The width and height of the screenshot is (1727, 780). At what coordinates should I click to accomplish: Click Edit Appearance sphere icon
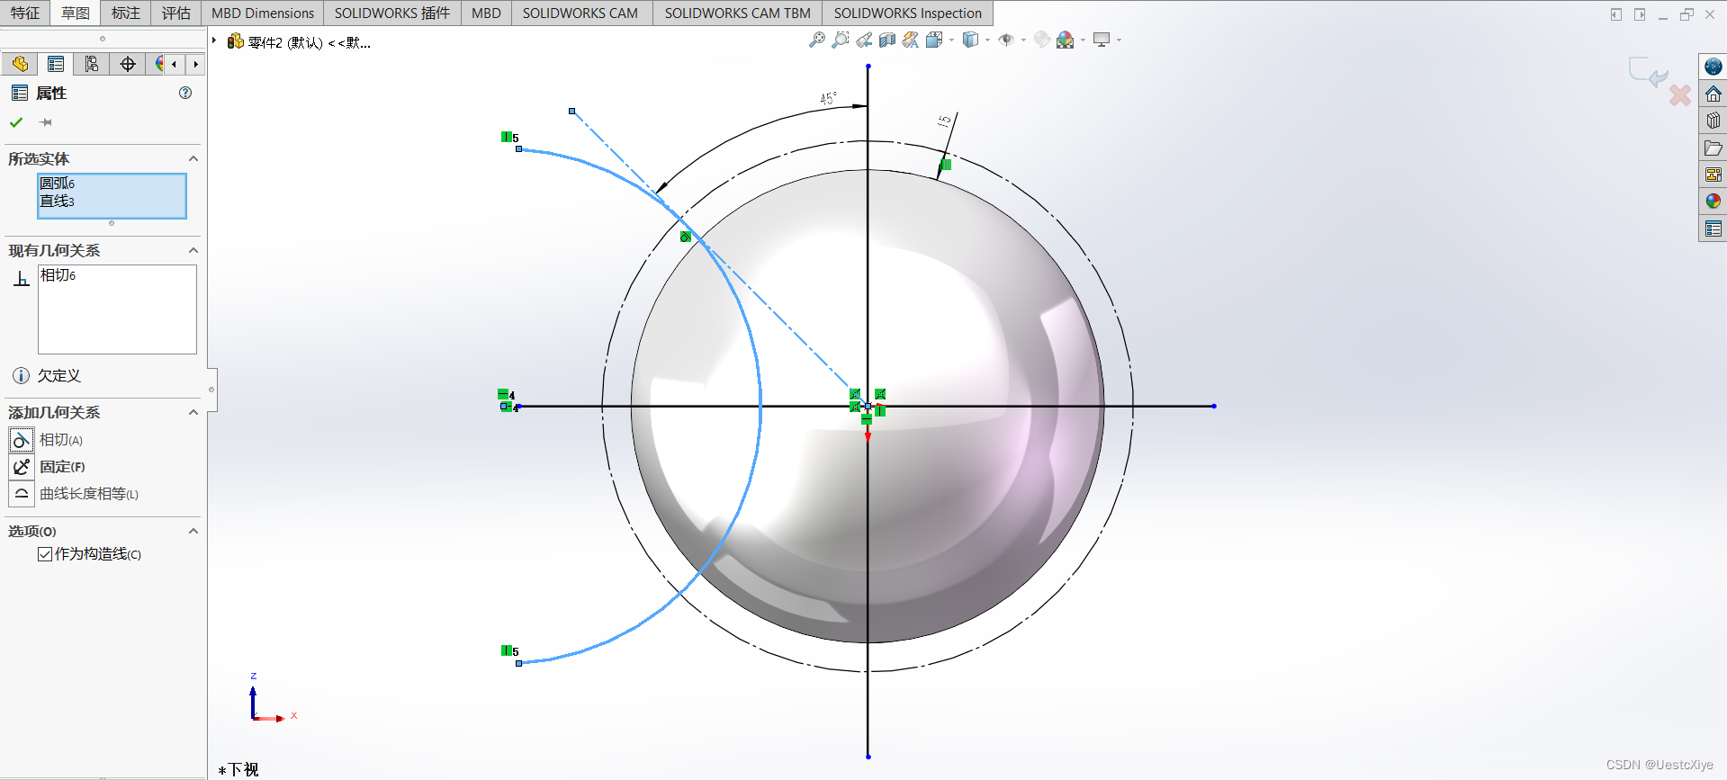(x=1042, y=40)
